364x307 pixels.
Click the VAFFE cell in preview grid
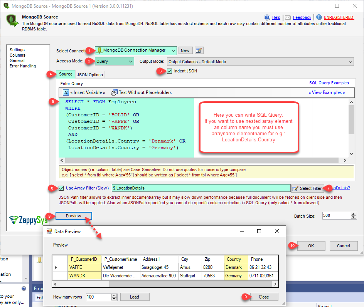[84, 267]
